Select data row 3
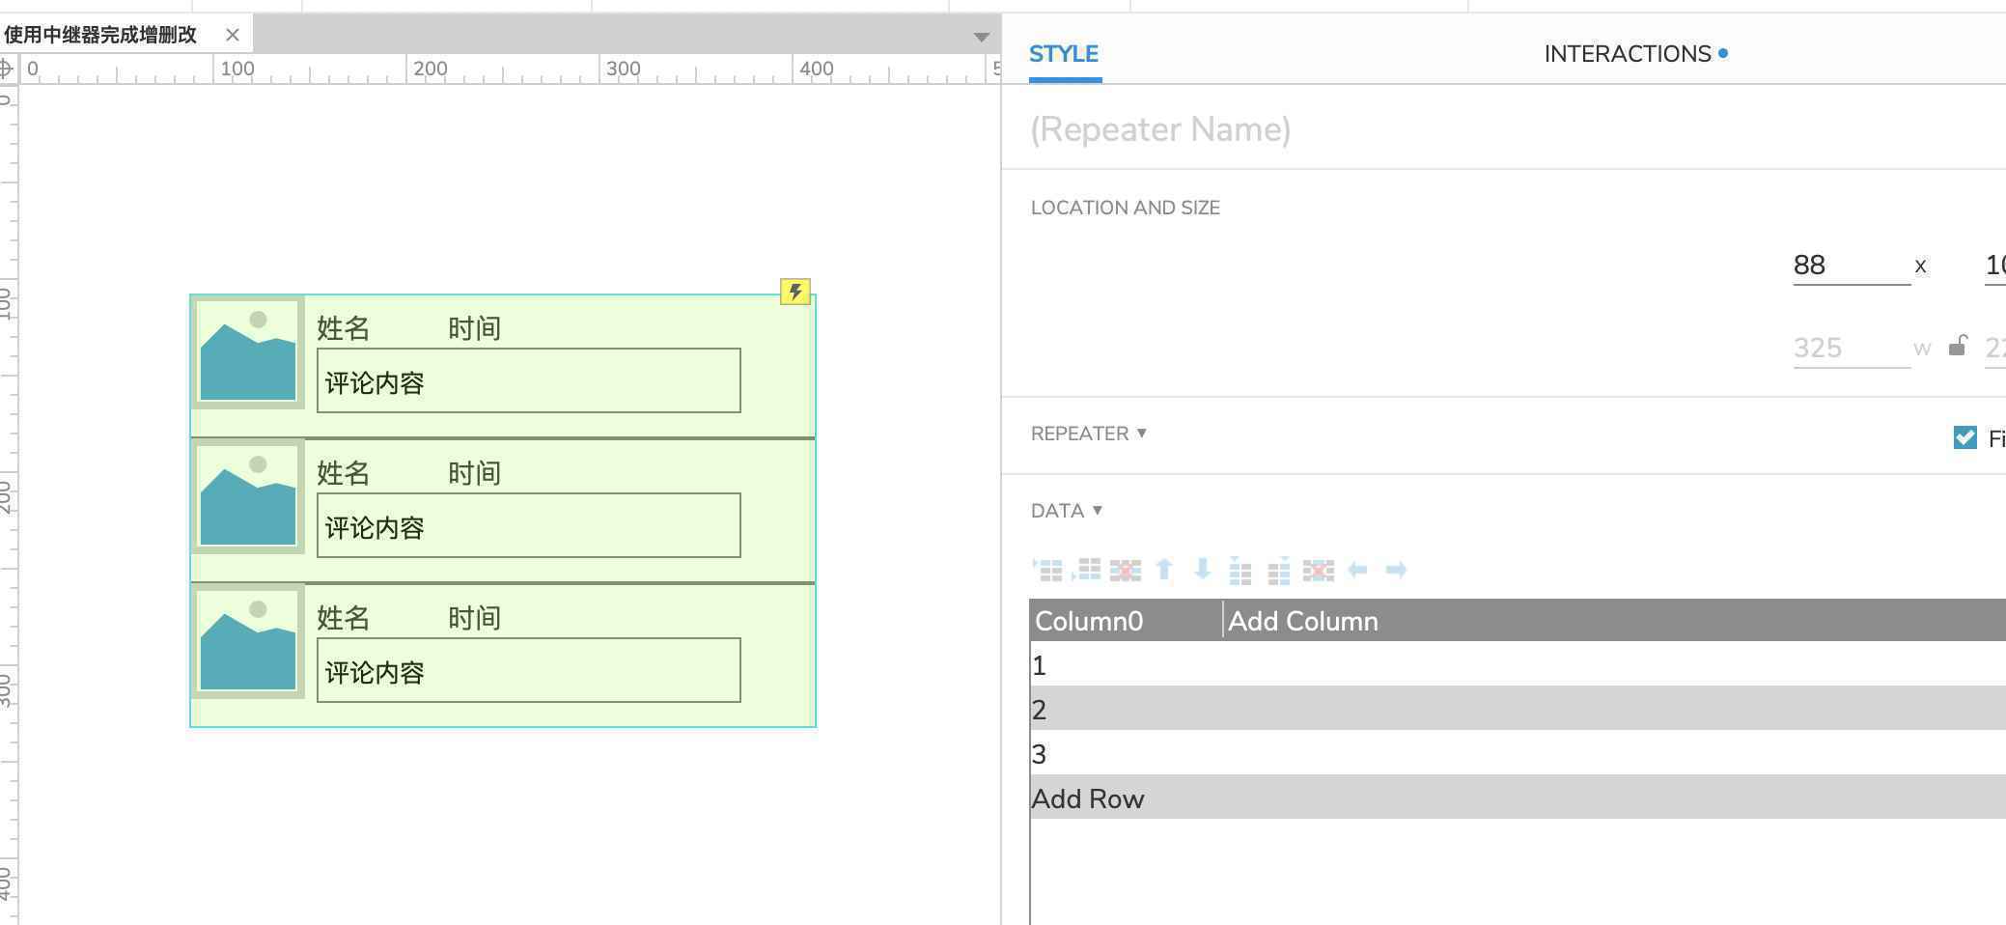Screen dimensions: 2006x925 tap(1518, 754)
